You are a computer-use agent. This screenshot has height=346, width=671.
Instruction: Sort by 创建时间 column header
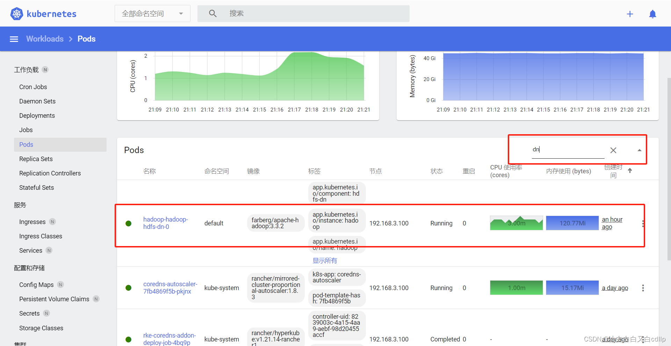click(613, 171)
